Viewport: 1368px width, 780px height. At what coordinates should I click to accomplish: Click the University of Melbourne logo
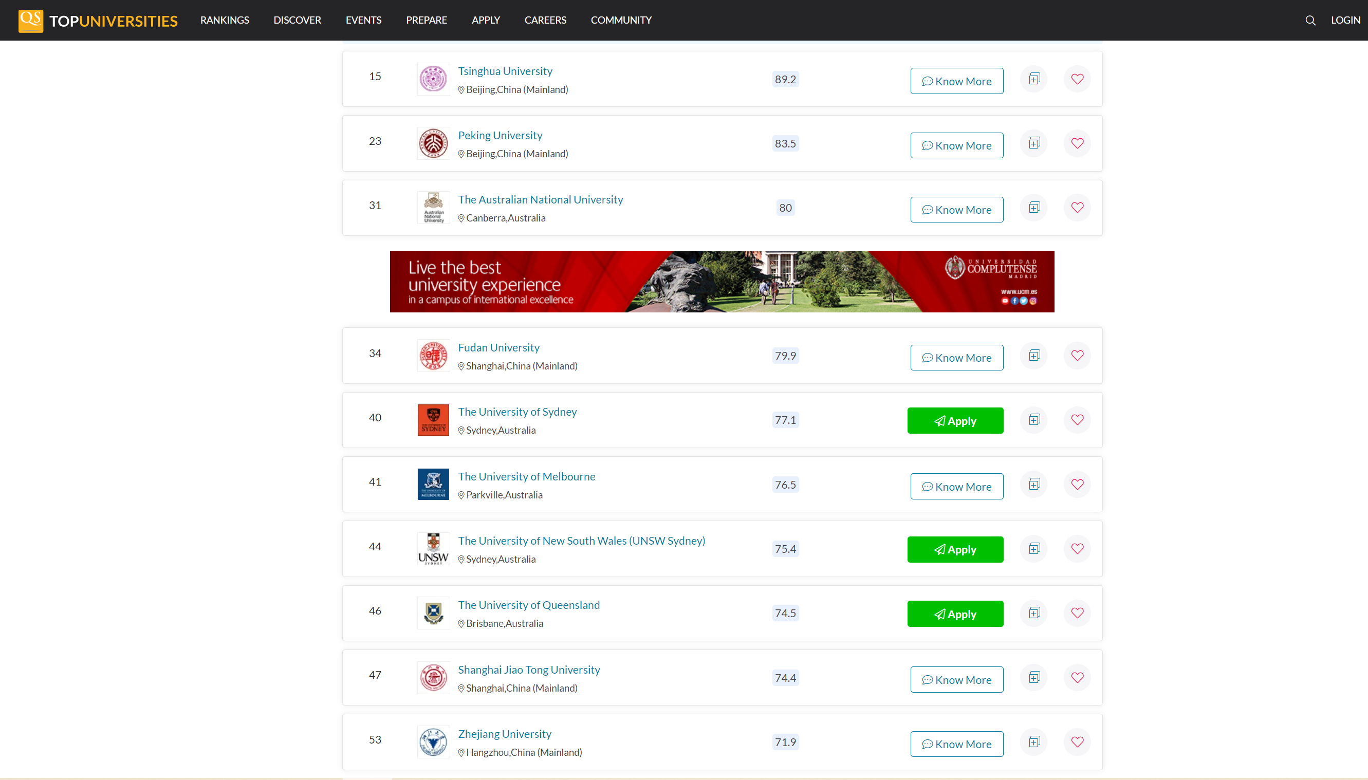[433, 484]
